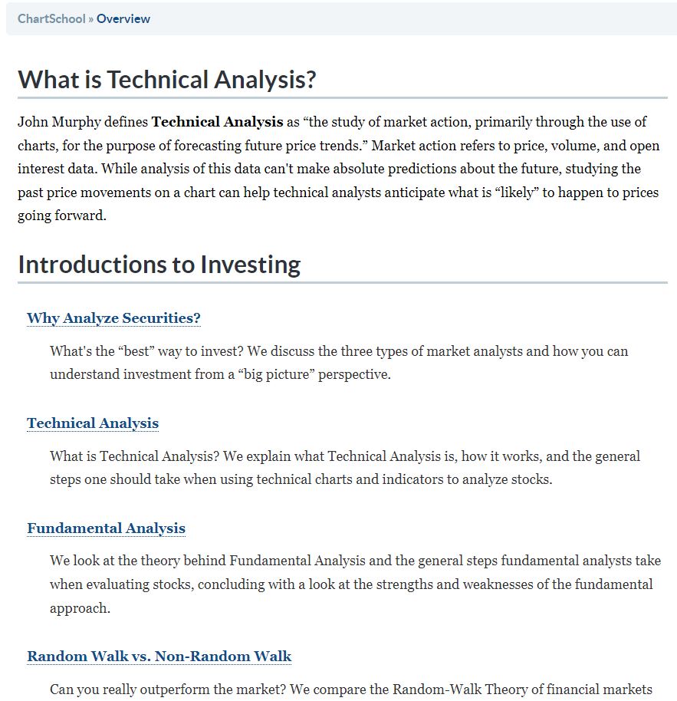Image resolution: width=677 pixels, height=701 pixels.
Task: Visit the Fundamental Analysis section
Action: tap(105, 528)
